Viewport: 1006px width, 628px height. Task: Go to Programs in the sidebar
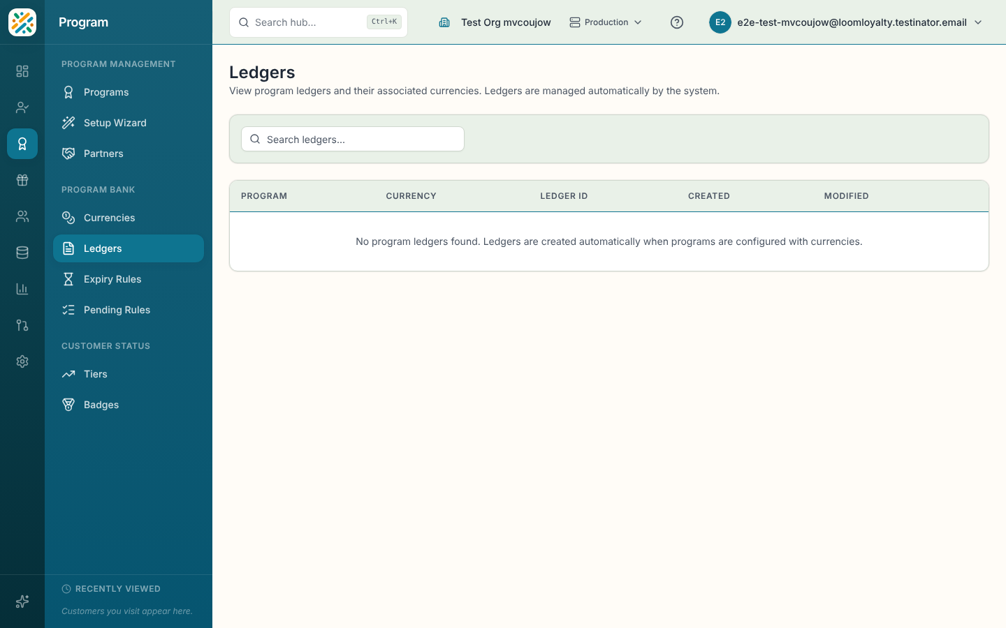(129, 92)
